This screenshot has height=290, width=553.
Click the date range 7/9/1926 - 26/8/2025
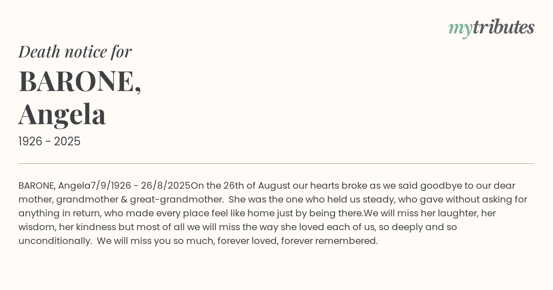click(x=141, y=186)
